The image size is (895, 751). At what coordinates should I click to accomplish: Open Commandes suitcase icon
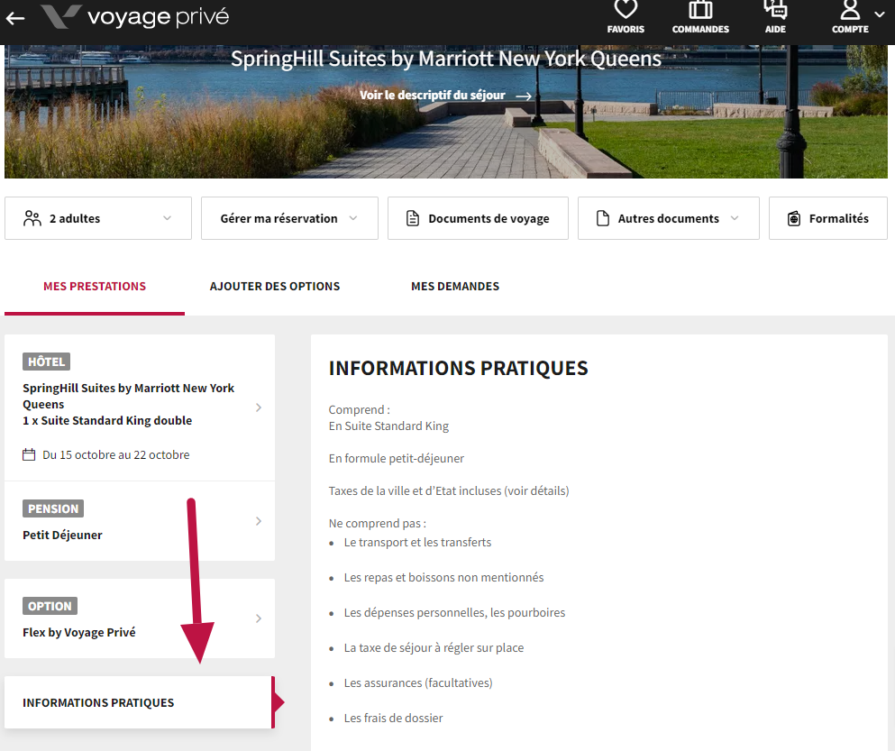click(x=700, y=11)
